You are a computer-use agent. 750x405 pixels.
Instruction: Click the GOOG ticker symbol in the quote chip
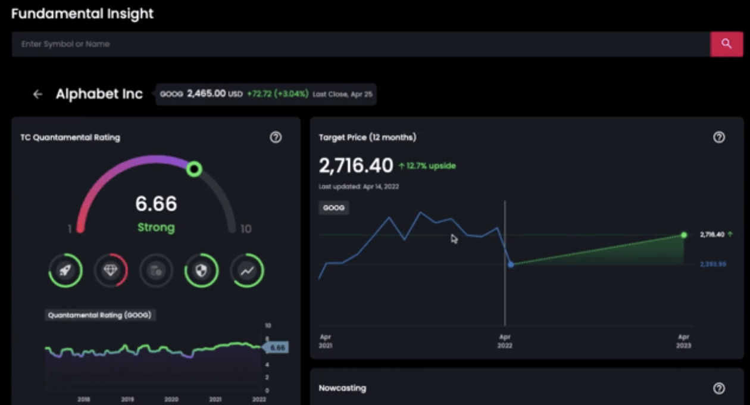171,94
